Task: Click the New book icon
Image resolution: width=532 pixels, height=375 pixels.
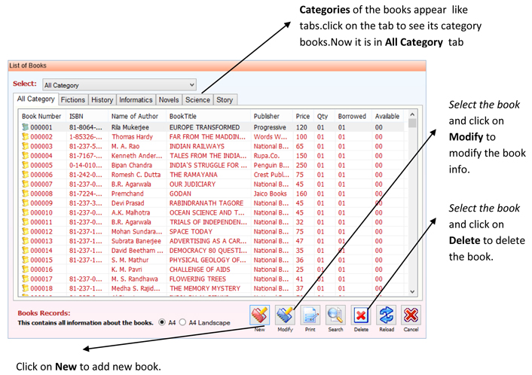Action: point(260,315)
